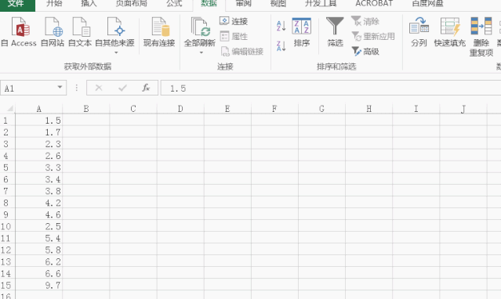The height and width of the screenshot is (299, 501).
Task: Select column B header
Action: pyautogui.click(x=86, y=109)
